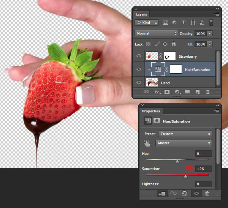Create a new layer
Viewport: 228px width, 208px height.
pyautogui.click(x=198, y=92)
